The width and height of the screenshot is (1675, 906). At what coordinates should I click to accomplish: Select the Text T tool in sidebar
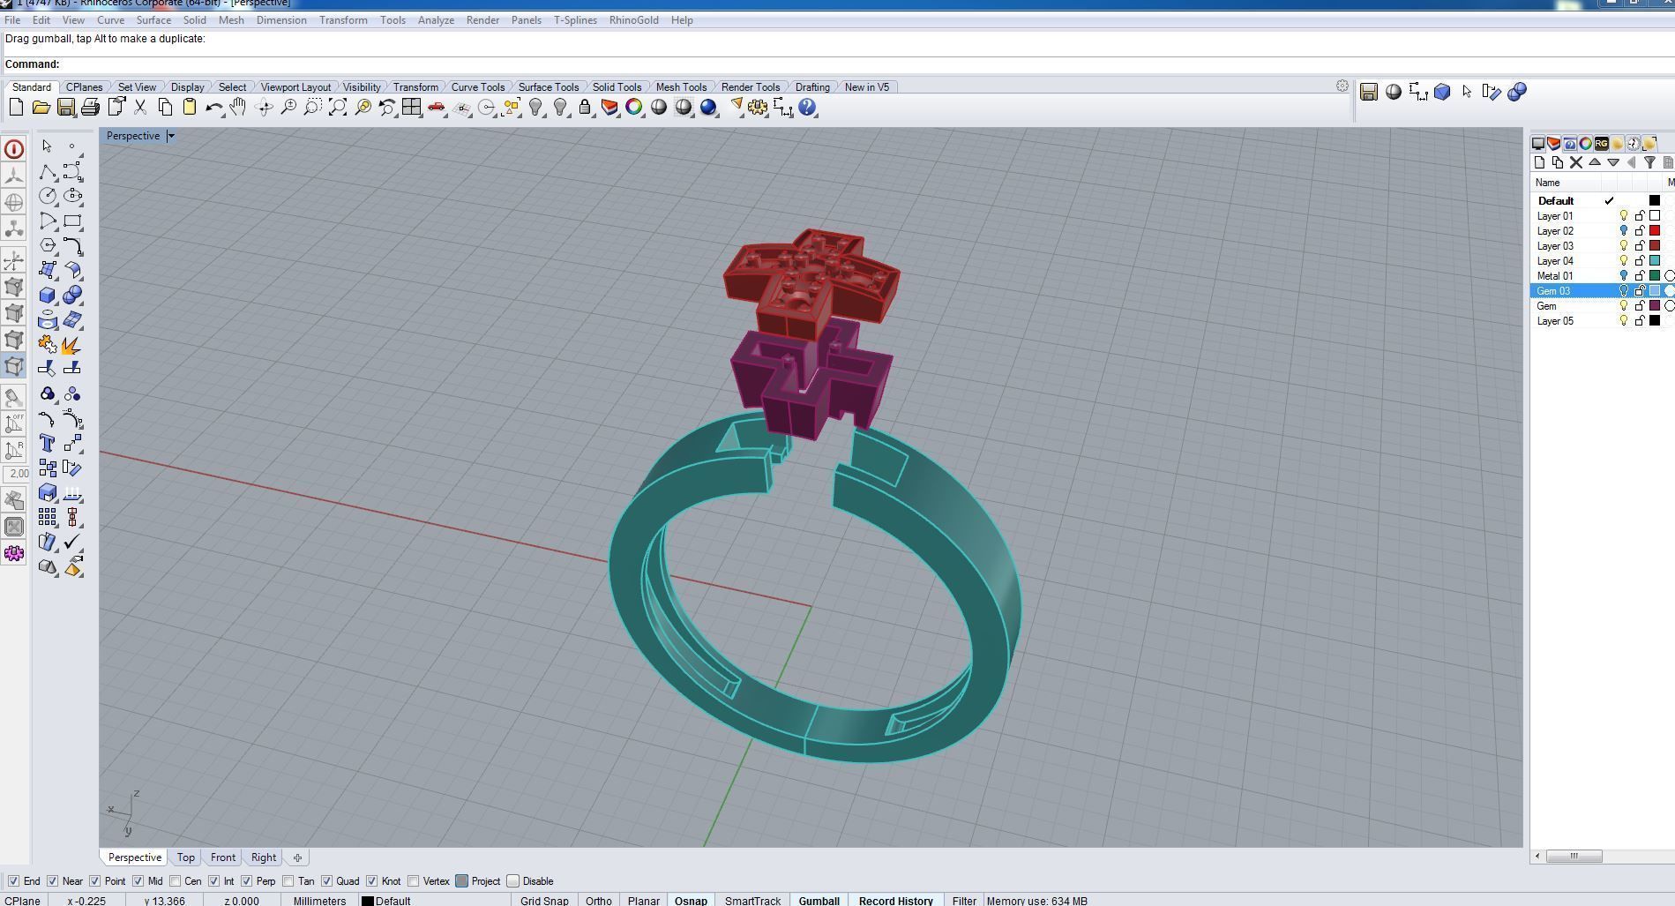[48, 443]
